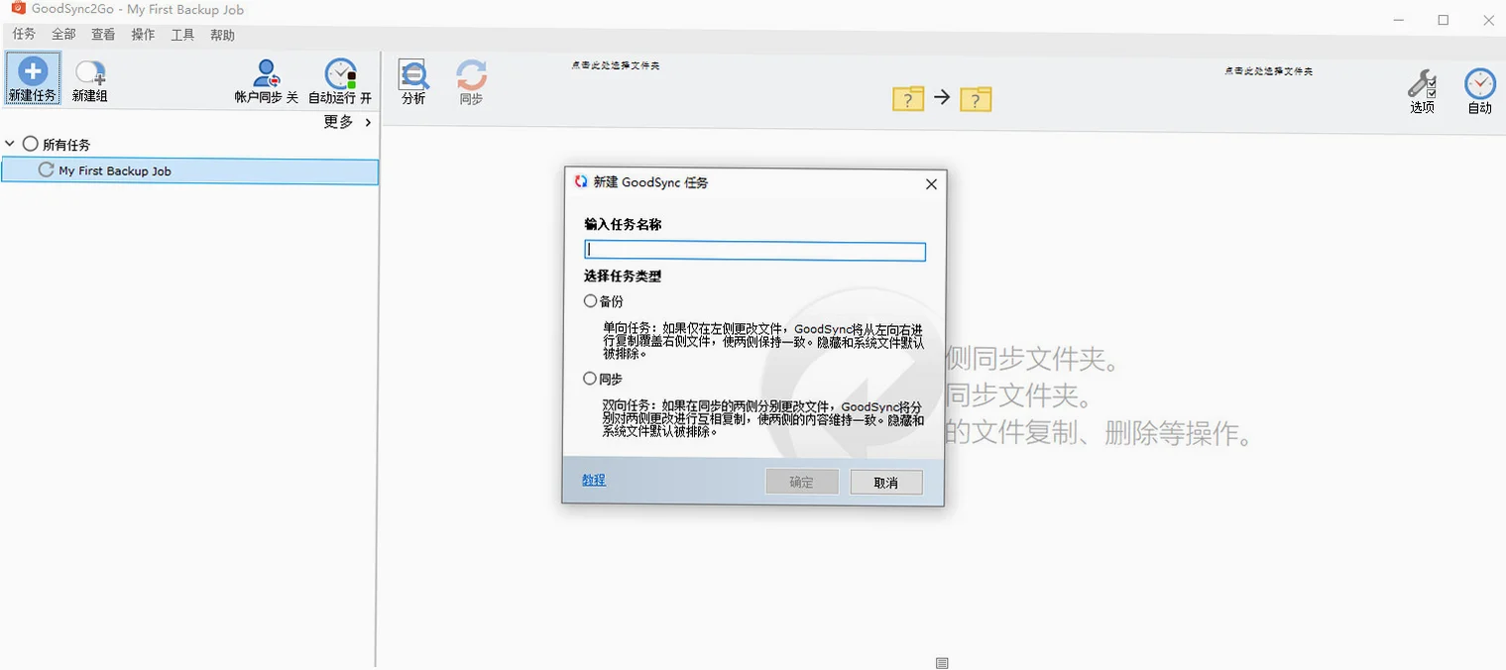Open the 任务 menu

point(24,35)
